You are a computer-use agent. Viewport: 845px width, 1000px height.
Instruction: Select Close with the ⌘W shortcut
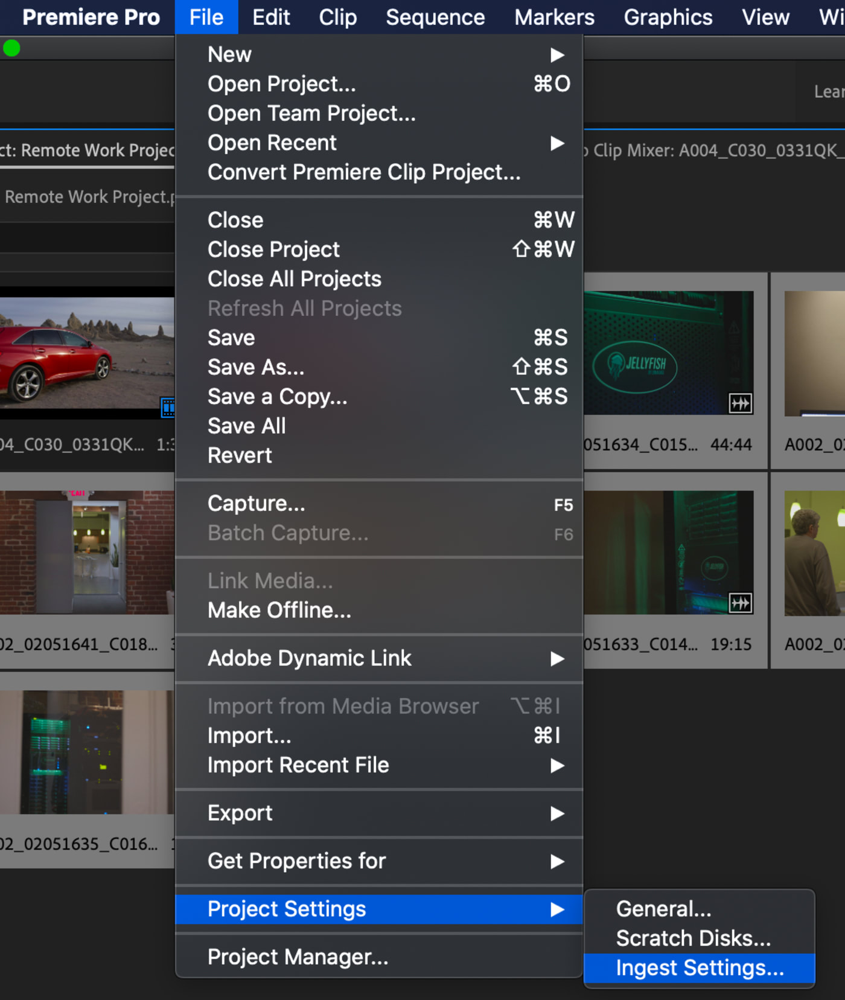(379, 220)
